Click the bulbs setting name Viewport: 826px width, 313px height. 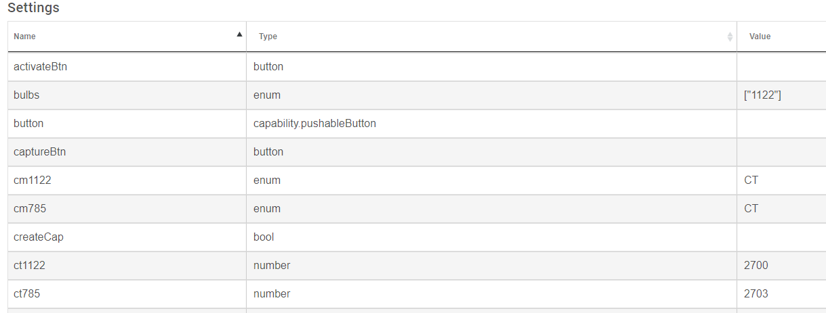(26, 95)
